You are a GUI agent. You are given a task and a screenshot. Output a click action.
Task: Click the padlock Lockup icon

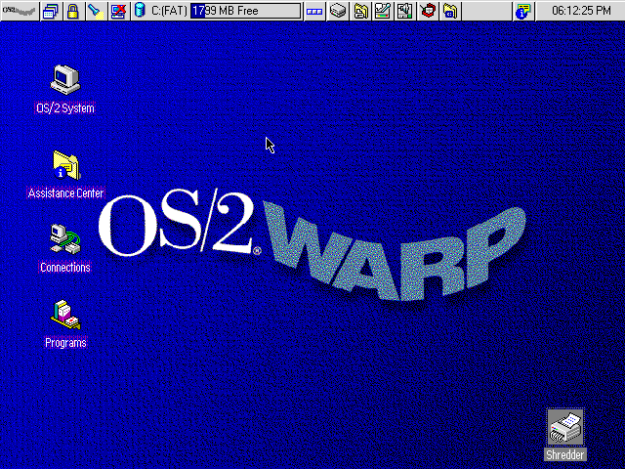[x=72, y=11]
